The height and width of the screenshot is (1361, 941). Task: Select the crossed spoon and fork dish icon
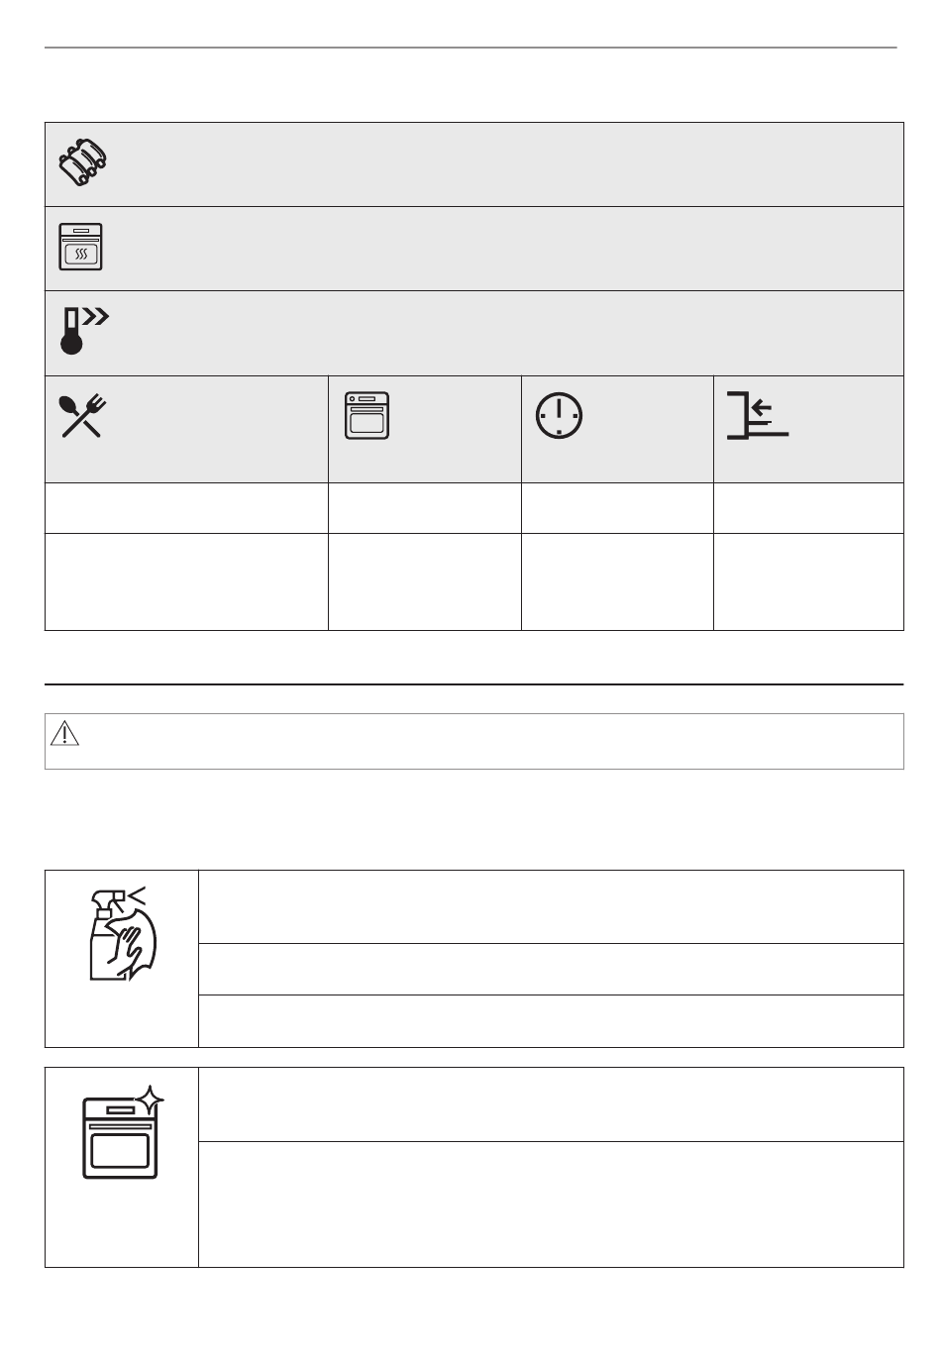pyautogui.click(x=84, y=416)
